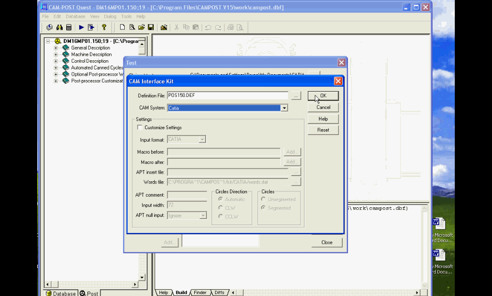Close the CAM Interface Kit dialog

tap(338, 81)
